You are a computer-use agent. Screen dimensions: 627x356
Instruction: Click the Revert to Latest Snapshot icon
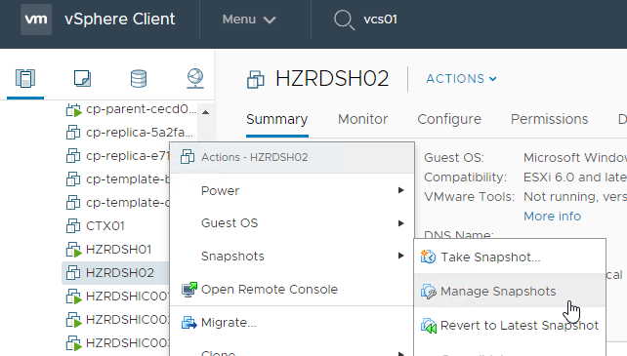[429, 326]
